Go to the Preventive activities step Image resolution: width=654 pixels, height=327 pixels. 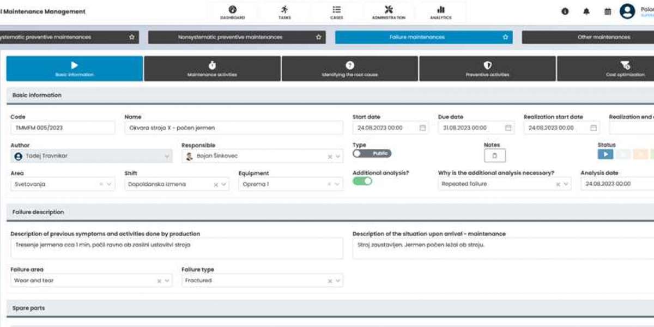[x=488, y=69]
